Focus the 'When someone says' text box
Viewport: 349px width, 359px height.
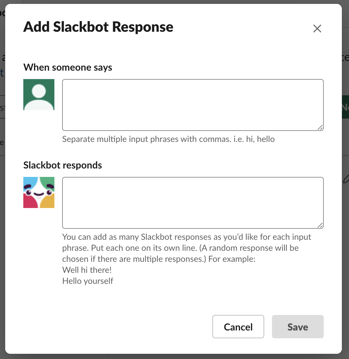coord(193,105)
